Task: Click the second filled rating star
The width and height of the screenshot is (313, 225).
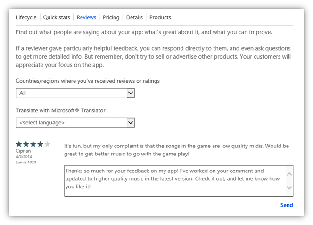Action: (26, 144)
